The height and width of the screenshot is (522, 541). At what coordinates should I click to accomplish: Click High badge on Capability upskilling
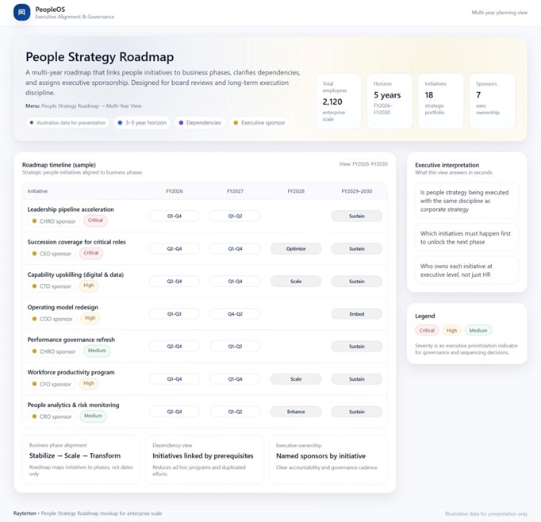click(89, 286)
